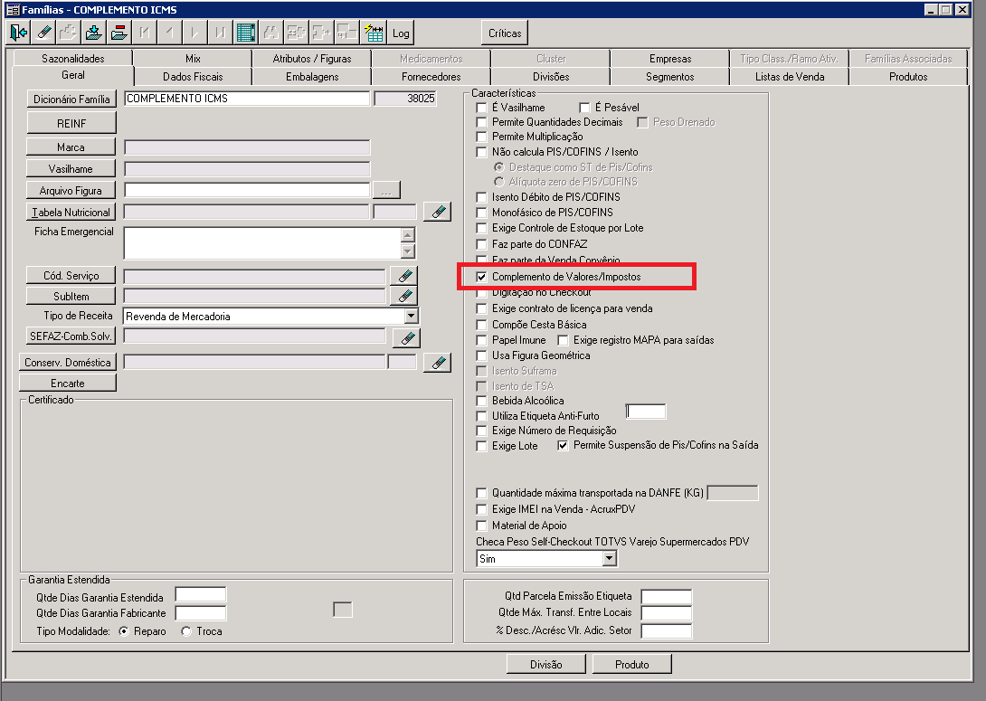Enable Exige Controle de Estoque por Lote

click(x=481, y=228)
